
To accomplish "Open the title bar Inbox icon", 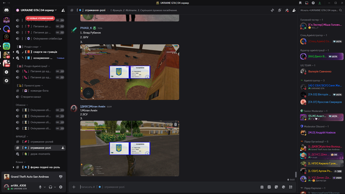I will pos(307,3).
